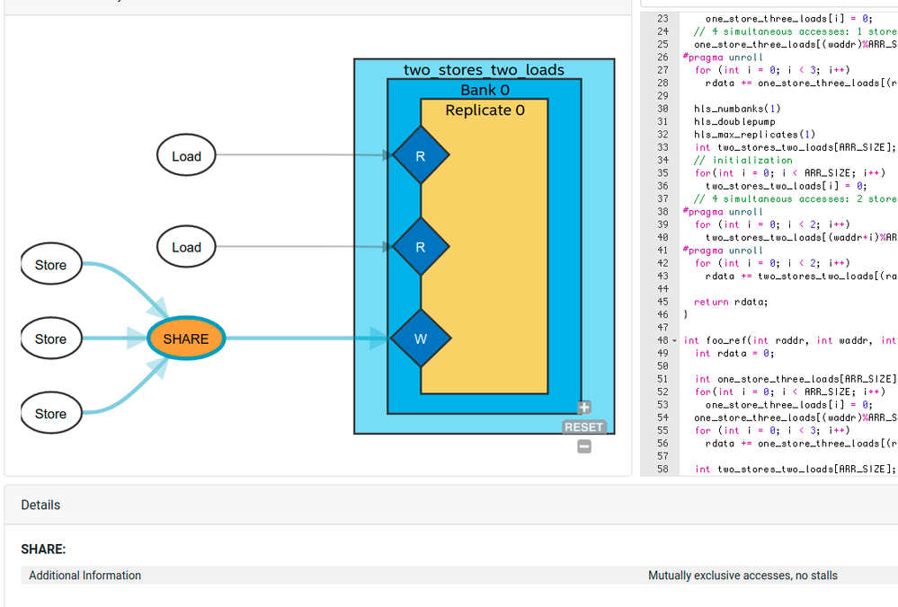Screen dimensions: 898x607
Task: Select the Replicate 0 label
Action: coord(485,110)
